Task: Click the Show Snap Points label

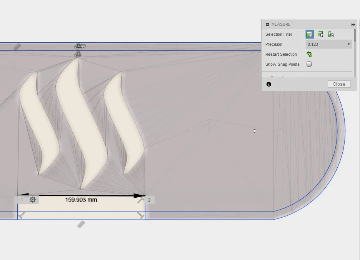Action: (x=282, y=64)
